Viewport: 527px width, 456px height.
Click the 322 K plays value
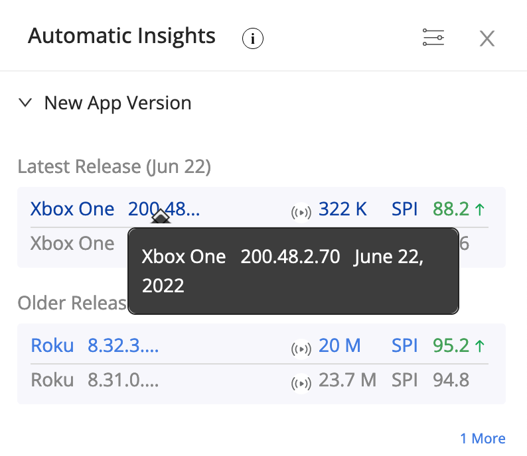click(342, 209)
